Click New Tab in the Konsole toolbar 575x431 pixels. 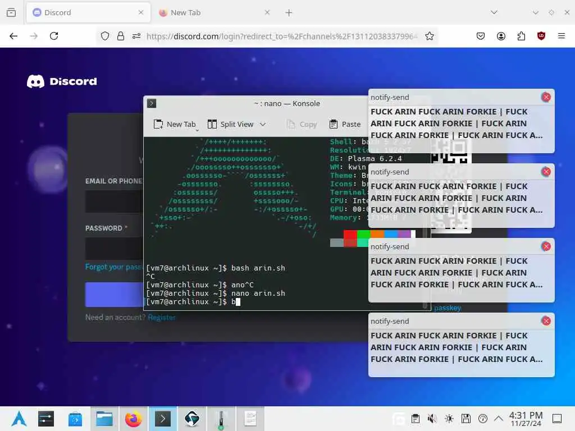[x=175, y=124]
